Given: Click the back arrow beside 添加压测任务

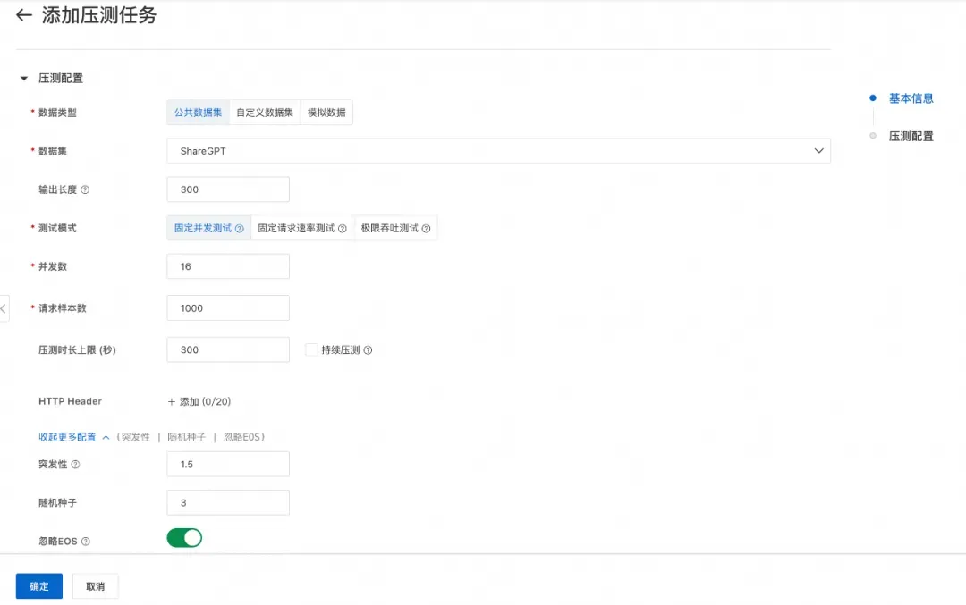Looking at the screenshot, I should coord(23,14).
